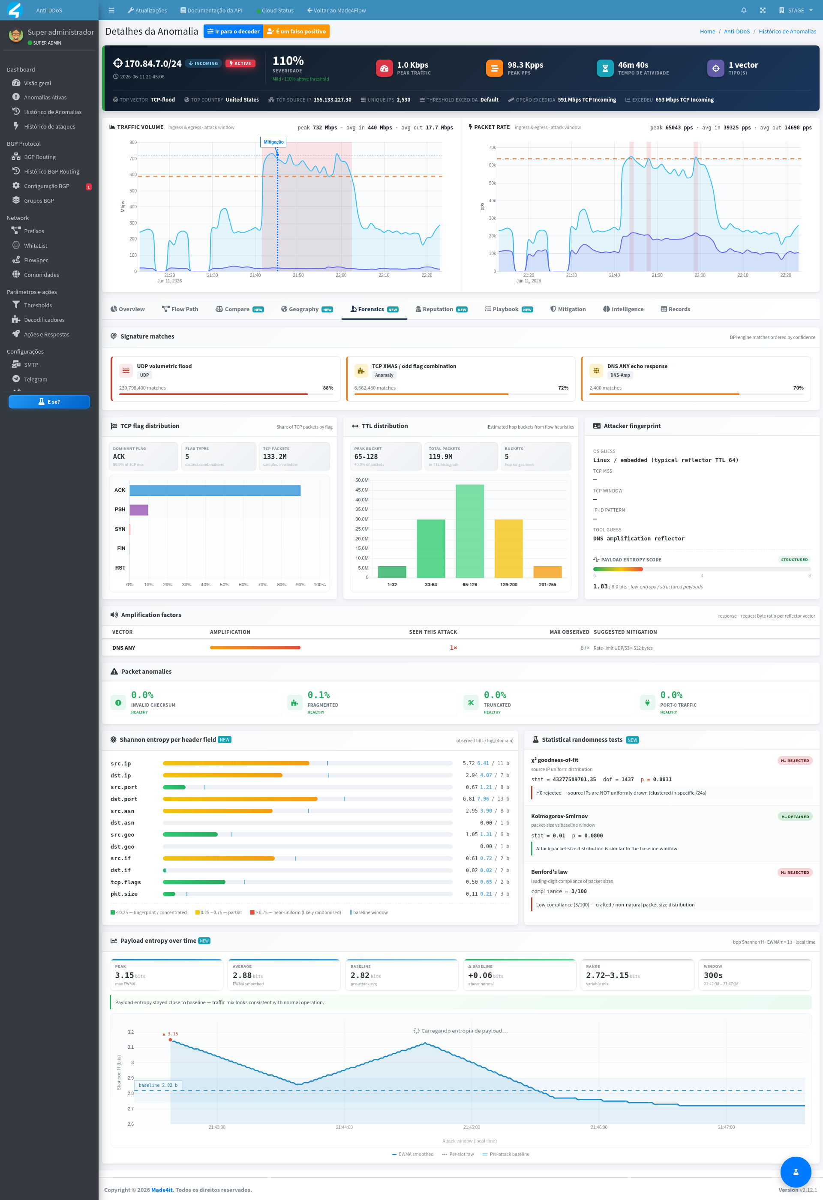Click the INCOMING direction badge
Screen dimensions: 823x1200
203,63
